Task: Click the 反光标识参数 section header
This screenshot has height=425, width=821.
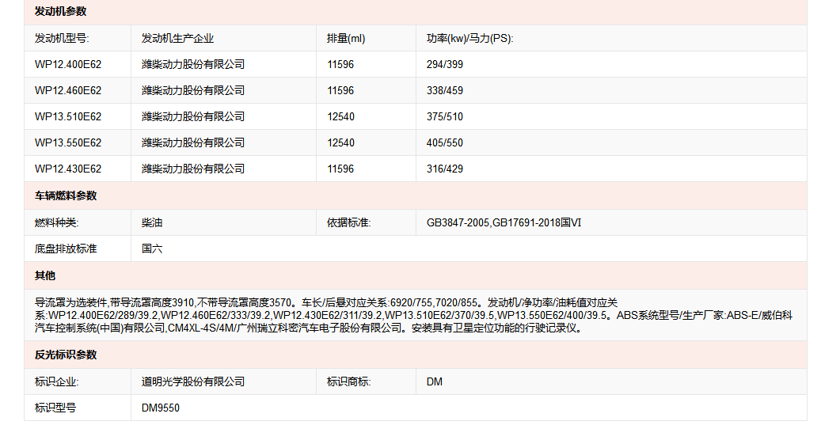Action: click(x=66, y=355)
